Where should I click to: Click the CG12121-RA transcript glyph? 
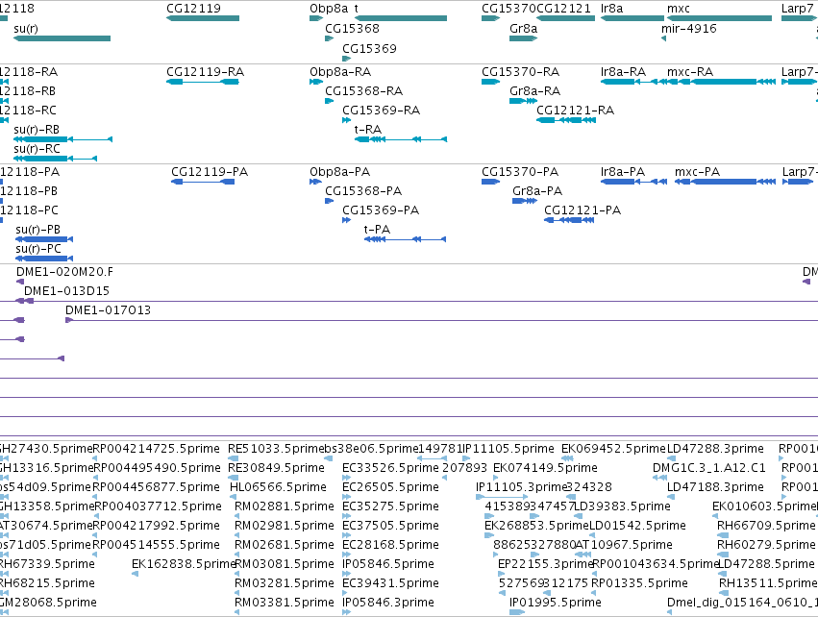pyautogui.click(x=566, y=120)
